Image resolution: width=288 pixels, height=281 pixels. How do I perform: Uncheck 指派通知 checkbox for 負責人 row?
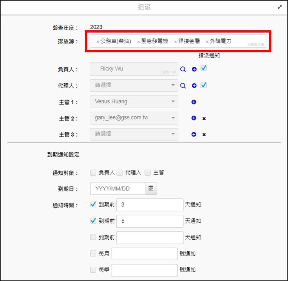point(204,68)
